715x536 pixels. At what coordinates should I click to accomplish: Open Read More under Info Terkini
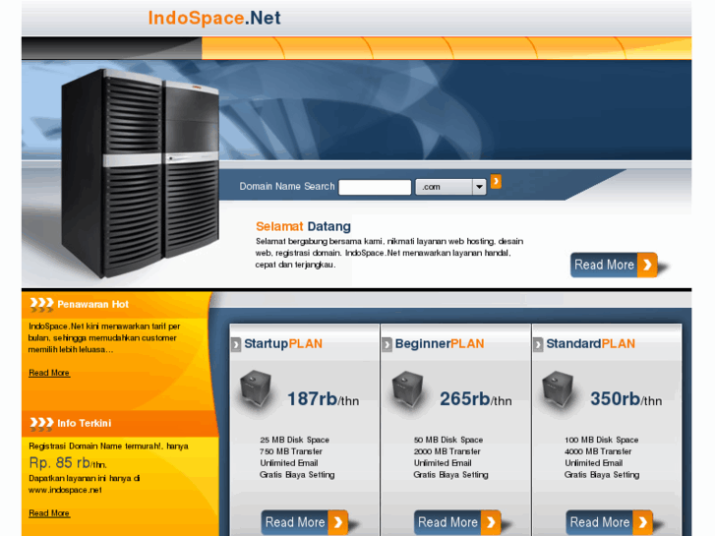pyautogui.click(x=49, y=513)
